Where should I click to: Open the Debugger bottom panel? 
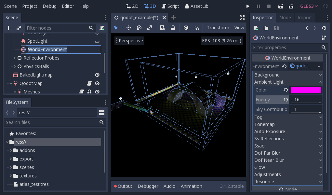[148, 186]
